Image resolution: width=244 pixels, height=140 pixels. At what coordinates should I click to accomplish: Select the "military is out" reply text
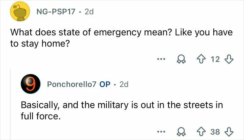click(122, 110)
